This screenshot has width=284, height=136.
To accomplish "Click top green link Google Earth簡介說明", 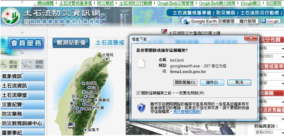I will point(217,3).
